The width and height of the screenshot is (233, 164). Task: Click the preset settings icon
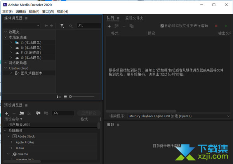(x=29, y=113)
